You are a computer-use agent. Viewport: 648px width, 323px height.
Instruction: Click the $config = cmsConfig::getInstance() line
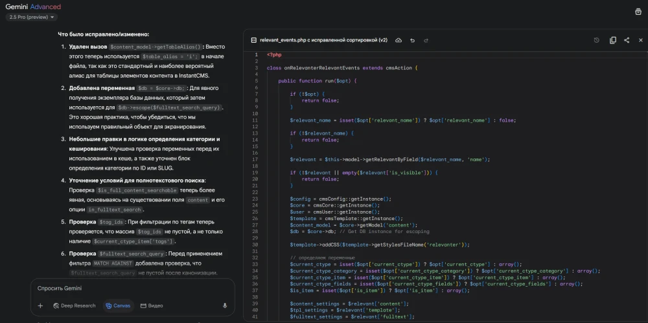(x=341, y=199)
